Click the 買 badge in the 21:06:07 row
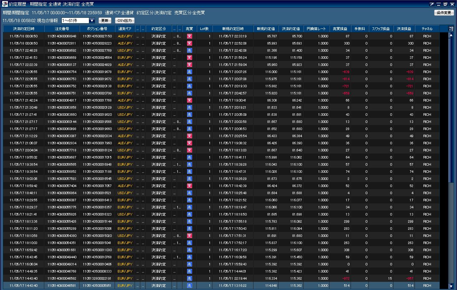This screenshot has width=457, height=290. pos(190,143)
